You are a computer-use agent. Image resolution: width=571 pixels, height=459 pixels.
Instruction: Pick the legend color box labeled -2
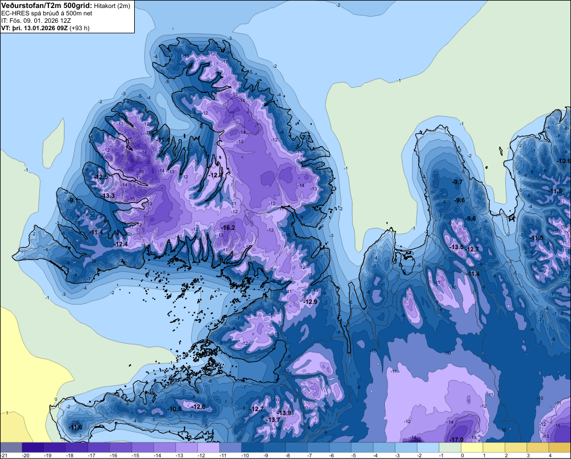[x=428, y=448]
